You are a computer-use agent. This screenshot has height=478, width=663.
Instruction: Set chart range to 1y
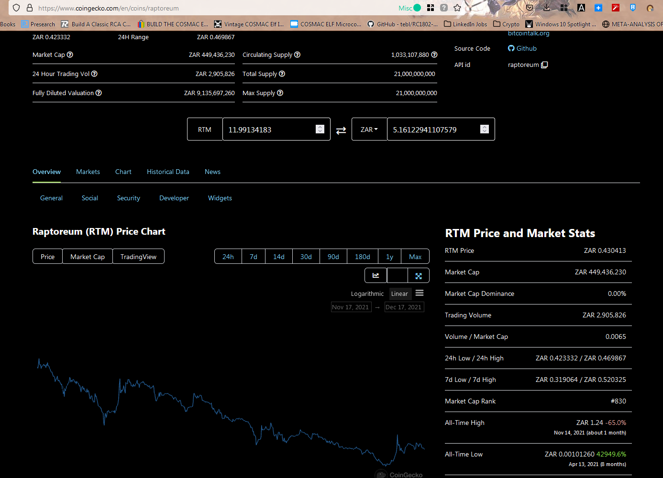(x=390, y=257)
